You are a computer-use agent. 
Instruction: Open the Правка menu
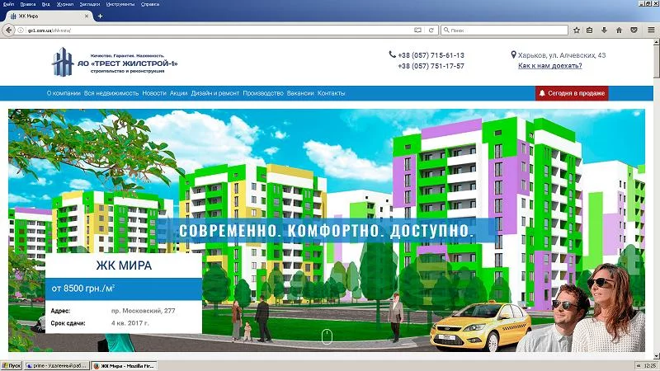(x=28, y=4)
